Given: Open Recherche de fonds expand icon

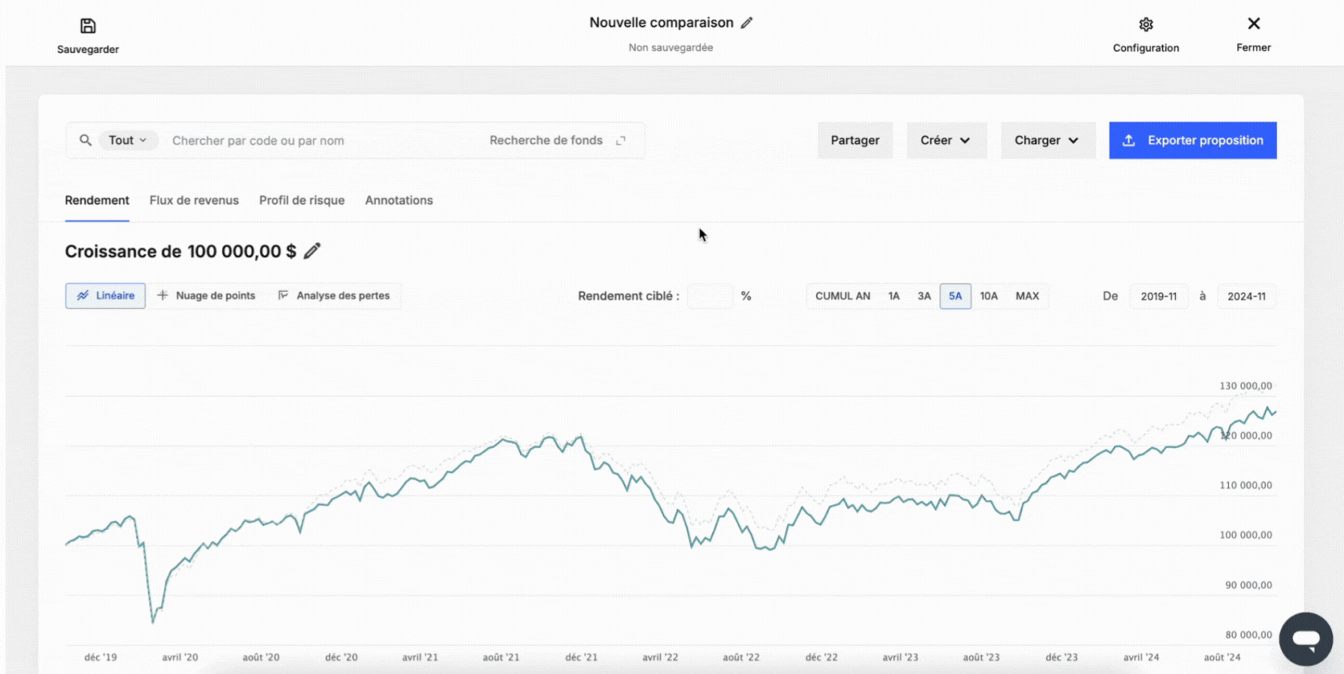Looking at the screenshot, I should click(x=621, y=140).
